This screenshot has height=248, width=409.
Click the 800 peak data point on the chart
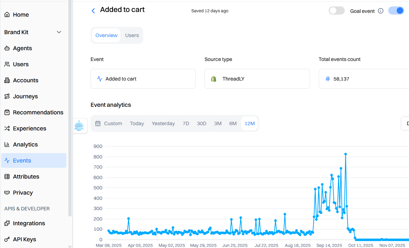[x=345, y=154]
